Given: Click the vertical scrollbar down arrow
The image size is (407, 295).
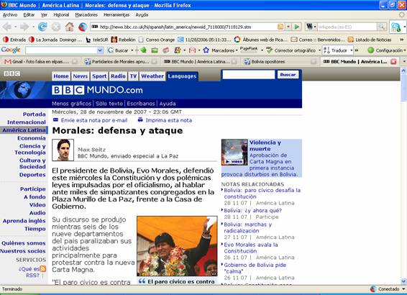Looking at the screenshot, I should [x=403, y=281].
